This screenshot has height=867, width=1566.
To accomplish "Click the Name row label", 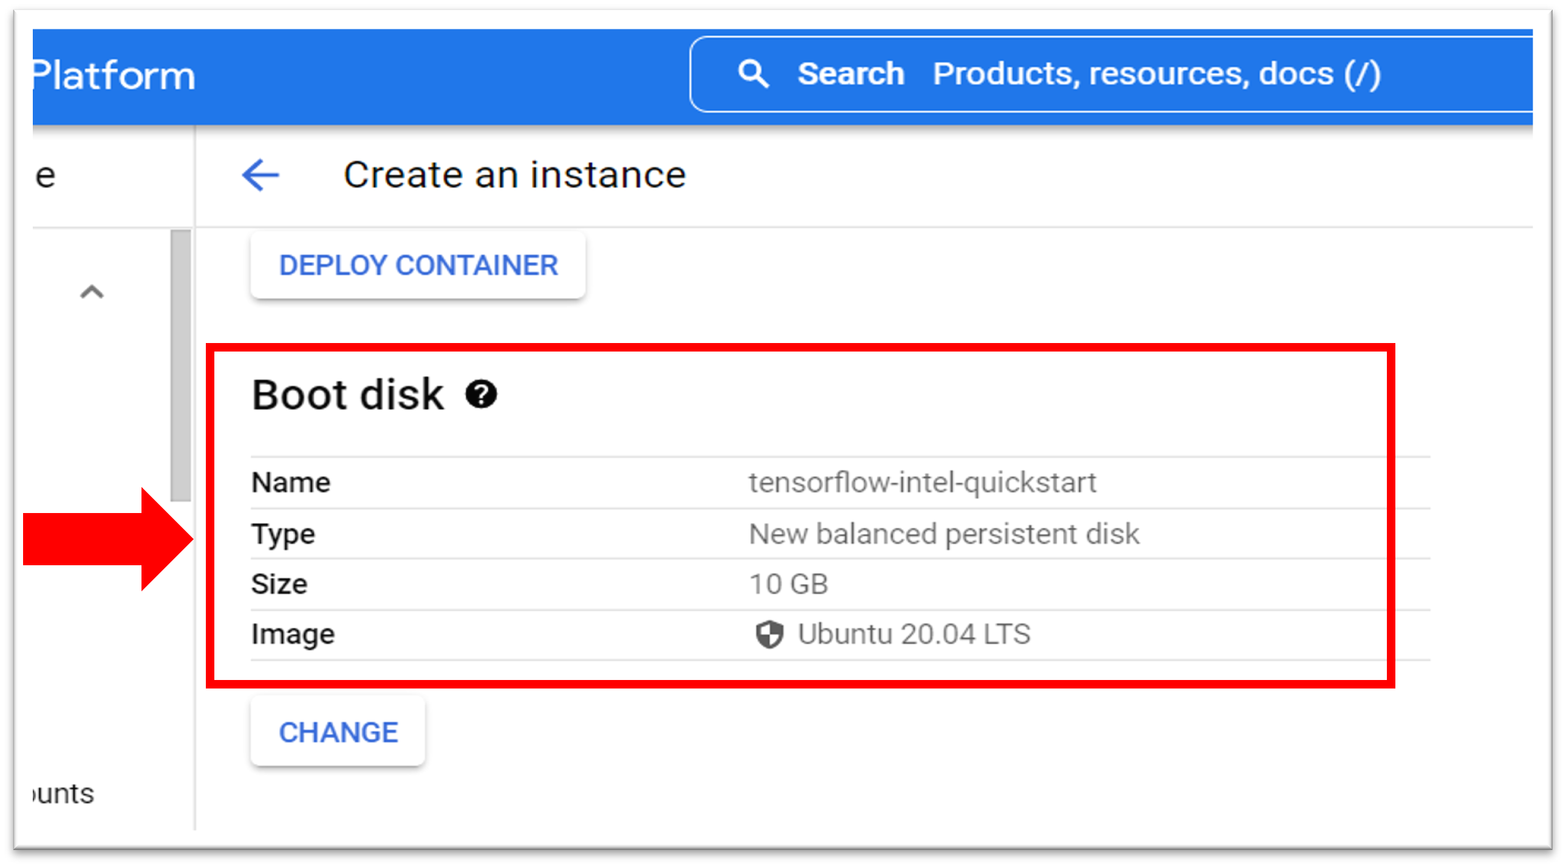I will [x=291, y=483].
